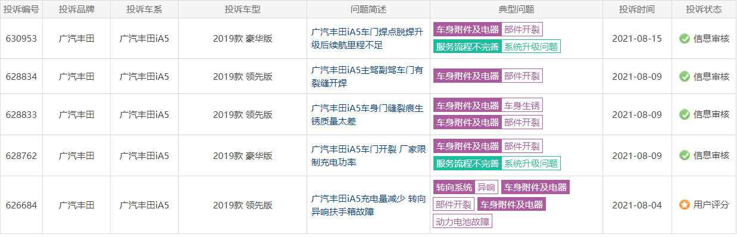737x237 pixels.
Task: Click green check icon for complaint 630953
Action: coord(685,39)
